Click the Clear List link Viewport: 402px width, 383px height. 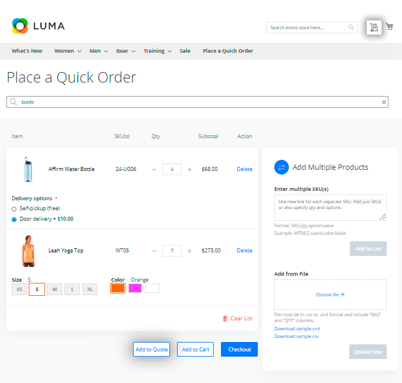click(x=241, y=319)
